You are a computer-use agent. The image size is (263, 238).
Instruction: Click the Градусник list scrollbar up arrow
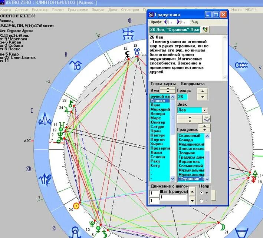tap(207, 136)
